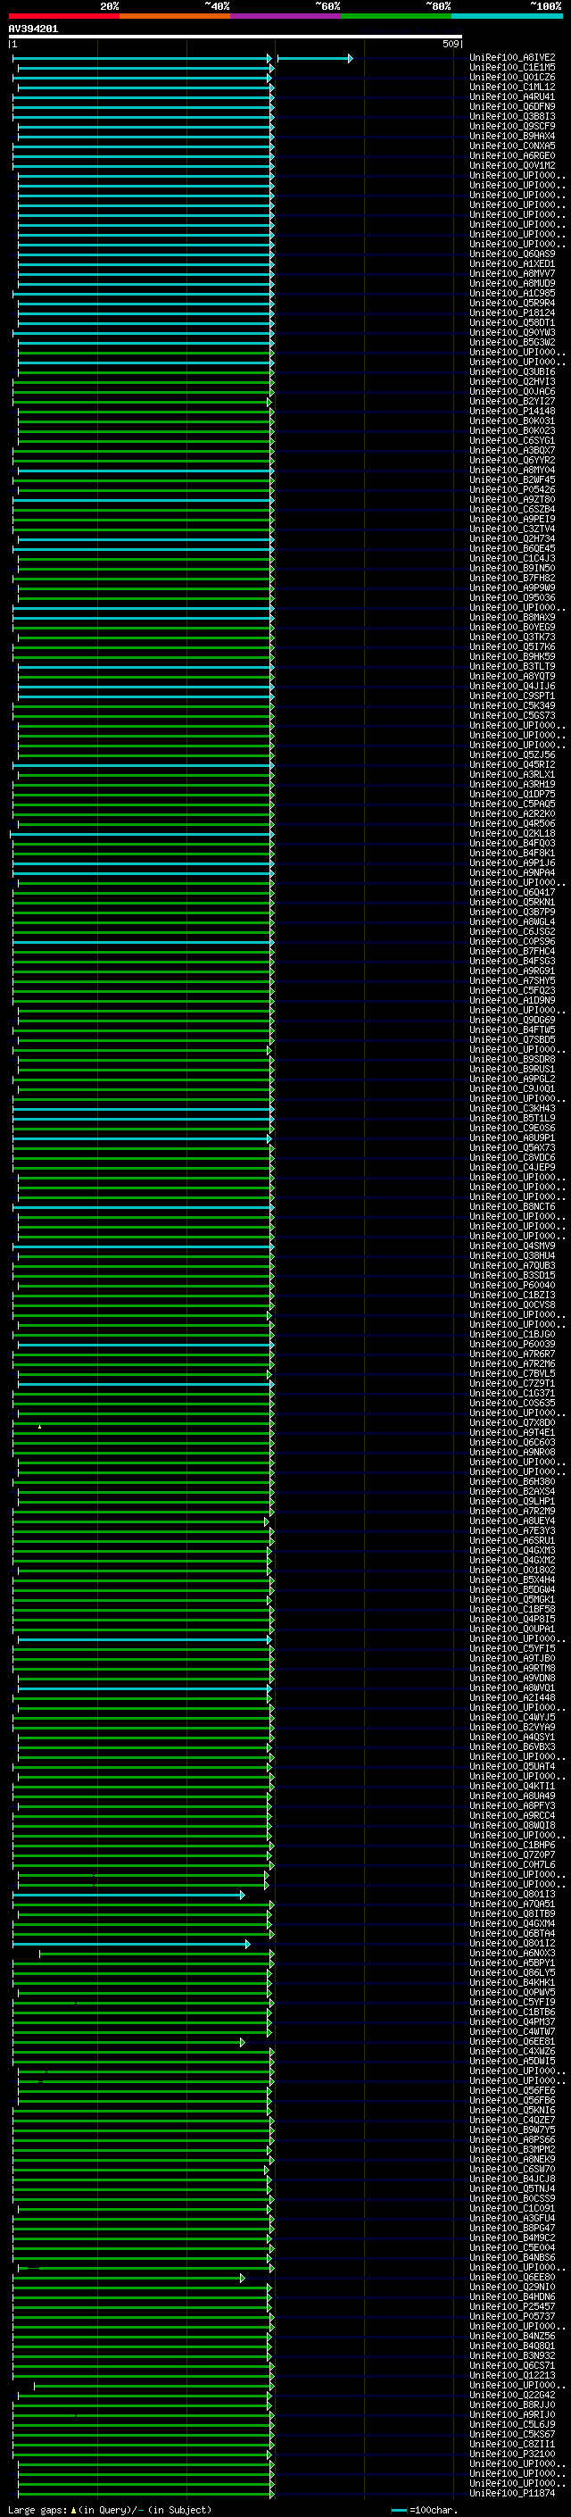Open hit UniRef100_A4RU41

512,96
